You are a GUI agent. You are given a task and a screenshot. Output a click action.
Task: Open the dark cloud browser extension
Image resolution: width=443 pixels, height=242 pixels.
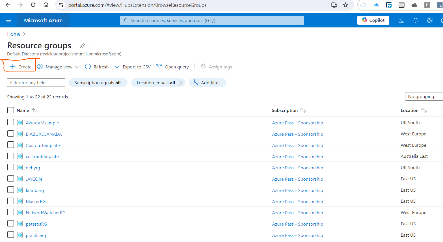[414, 5]
